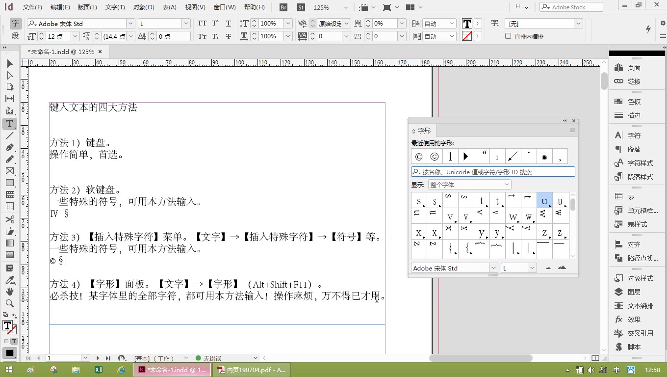The width and height of the screenshot is (667, 377).
Task: Select the Rectangle Frame tool
Action: (10, 171)
